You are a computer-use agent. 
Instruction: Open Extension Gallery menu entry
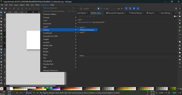50,14
